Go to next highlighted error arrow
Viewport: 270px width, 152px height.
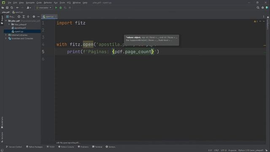tap(264, 22)
